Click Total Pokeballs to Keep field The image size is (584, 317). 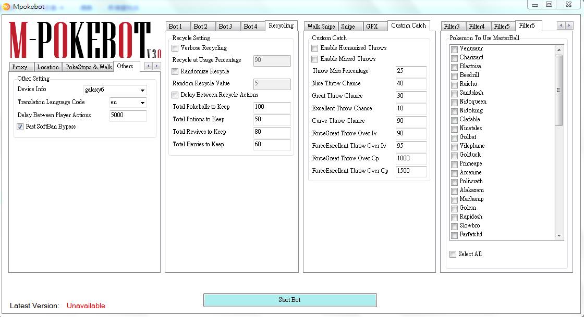click(272, 107)
